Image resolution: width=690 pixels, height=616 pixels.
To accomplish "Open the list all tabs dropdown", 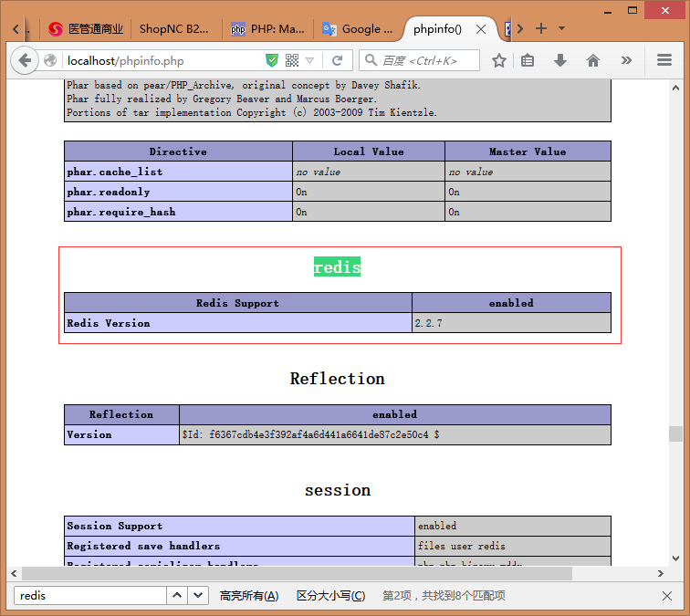I will coord(561,28).
